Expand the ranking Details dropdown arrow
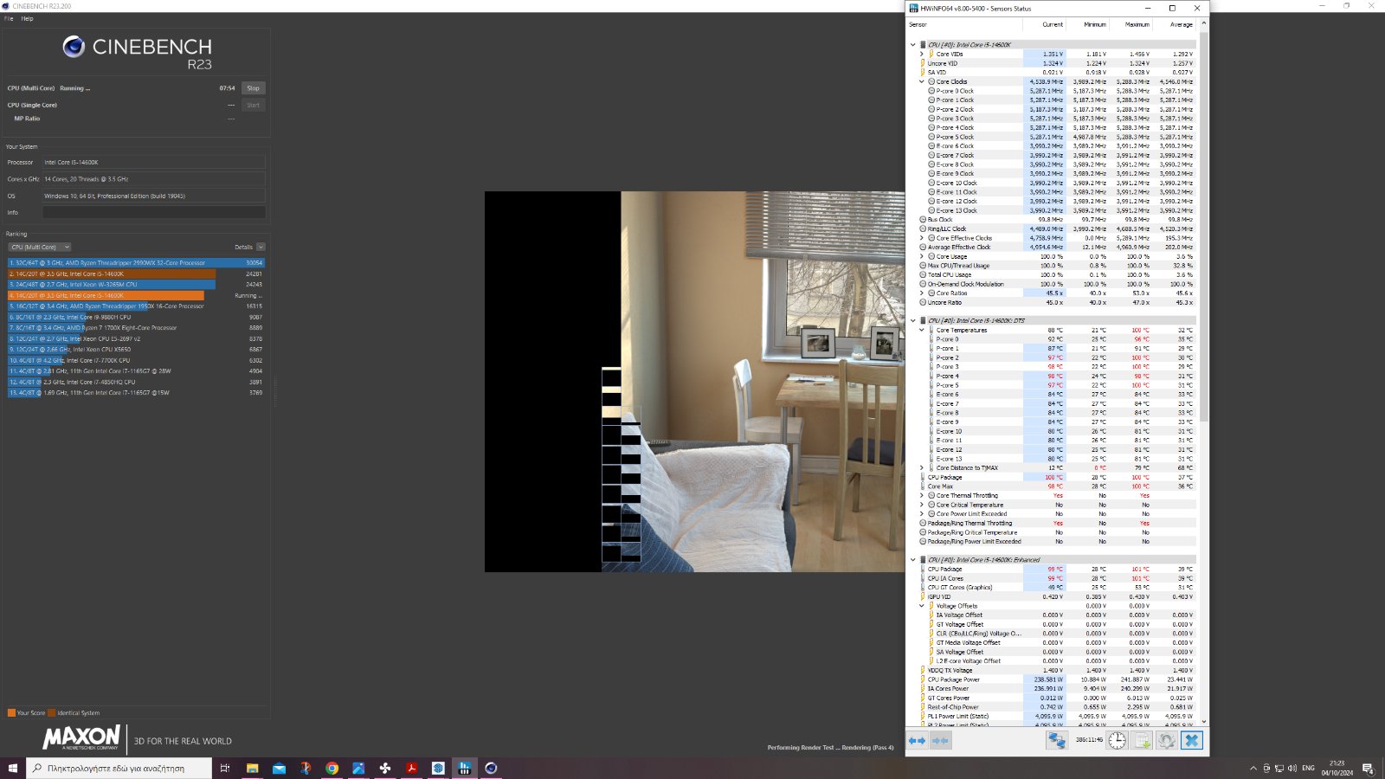The image size is (1385, 779). (261, 248)
